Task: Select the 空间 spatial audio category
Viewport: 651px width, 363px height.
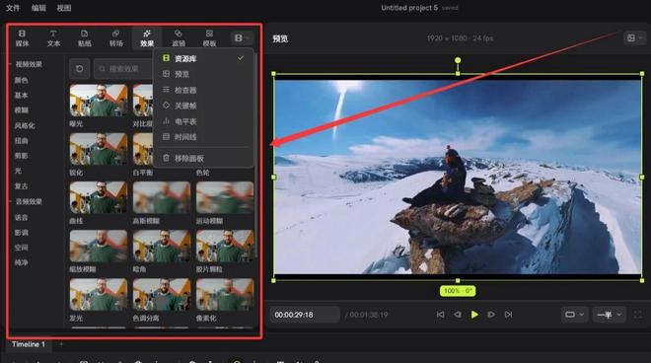Action: (21, 248)
